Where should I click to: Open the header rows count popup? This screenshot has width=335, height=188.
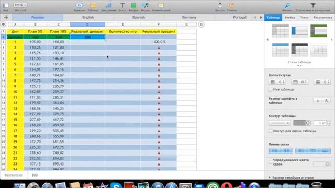point(299,82)
